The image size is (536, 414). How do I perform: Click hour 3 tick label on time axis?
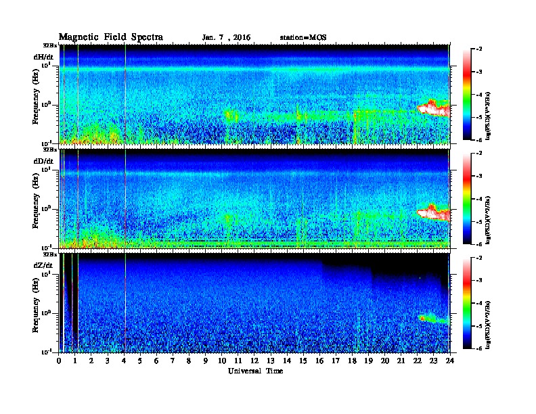(108, 361)
